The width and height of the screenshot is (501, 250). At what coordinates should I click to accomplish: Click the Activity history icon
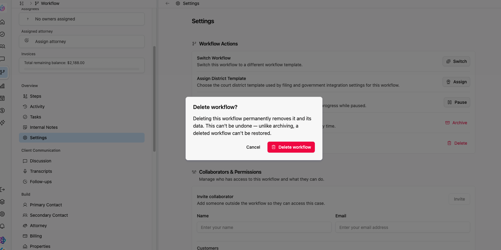tap(25, 107)
